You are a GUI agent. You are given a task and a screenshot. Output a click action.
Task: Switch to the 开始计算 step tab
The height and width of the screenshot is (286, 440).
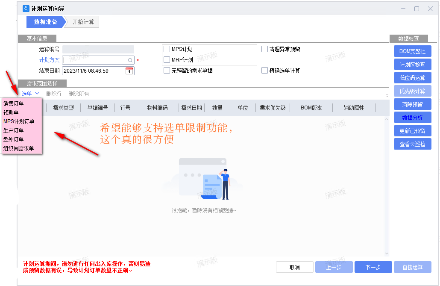pos(83,22)
